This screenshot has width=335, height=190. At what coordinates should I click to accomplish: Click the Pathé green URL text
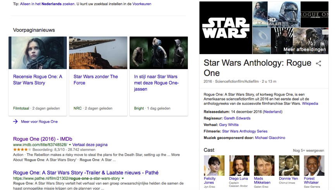(x=67, y=178)
